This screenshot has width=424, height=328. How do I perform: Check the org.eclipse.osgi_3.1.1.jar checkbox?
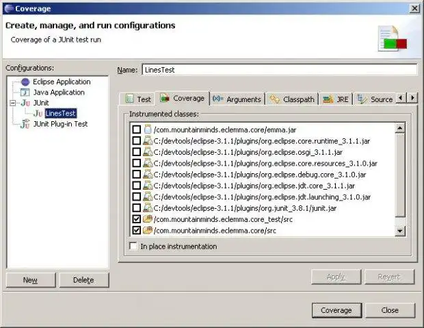click(137, 152)
